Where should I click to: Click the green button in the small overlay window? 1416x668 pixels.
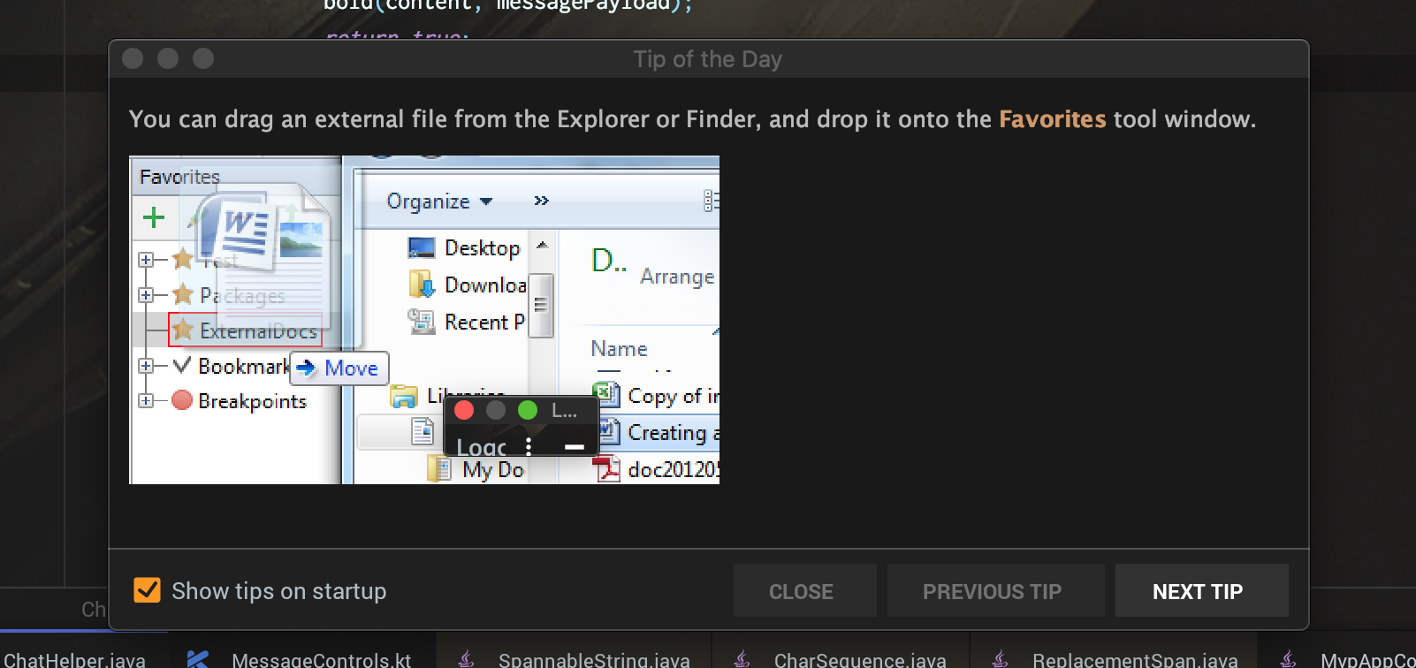click(528, 410)
